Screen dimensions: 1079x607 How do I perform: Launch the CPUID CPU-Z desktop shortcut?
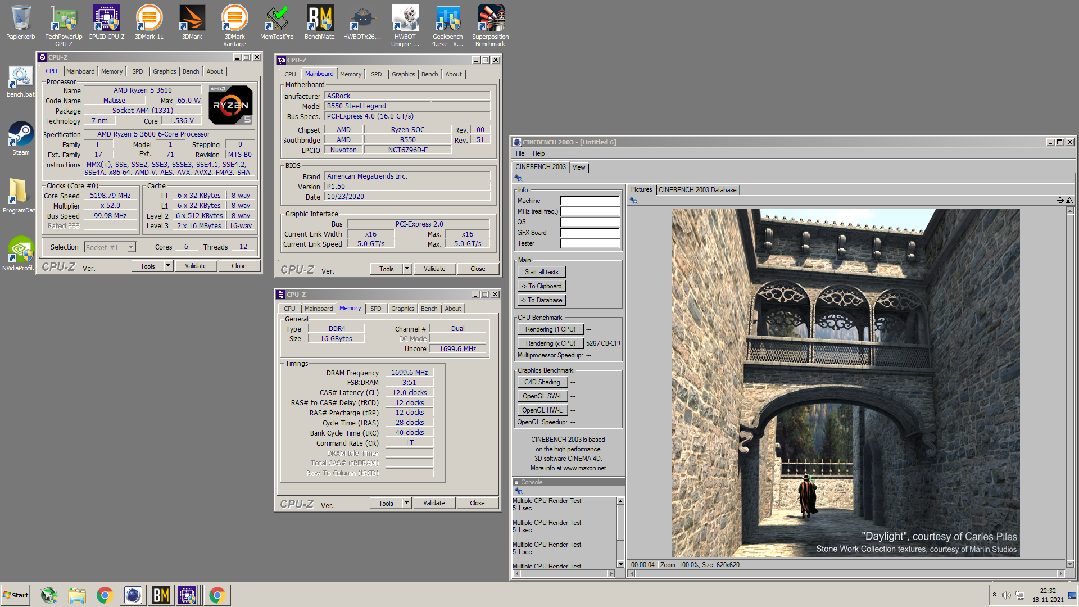click(x=106, y=22)
